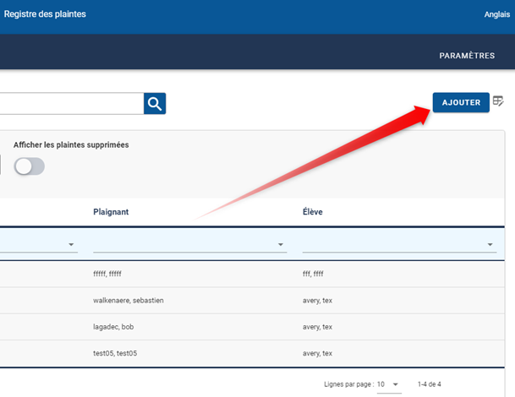This screenshot has height=397, width=515.
Task: Click into the search text field
Action: pyautogui.click(x=72, y=103)
